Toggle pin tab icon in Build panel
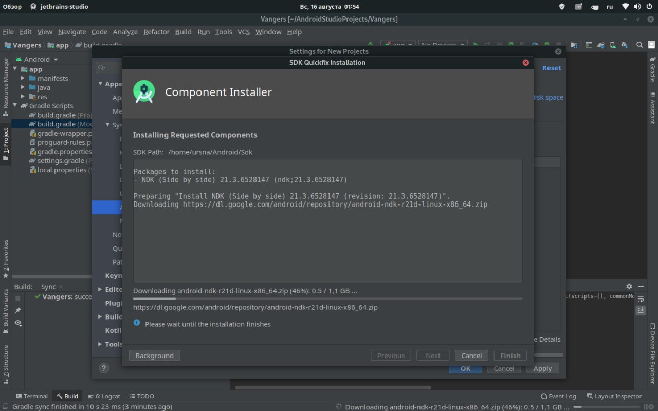Viewport: 658px width, 411px height. pos(18,310)
